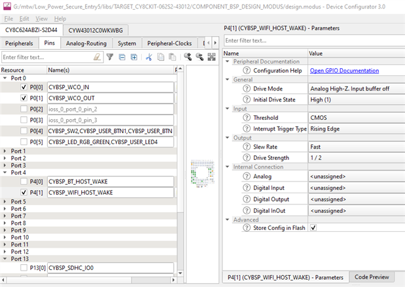Collapse the General parameters section
The height and width of the screenshot is (287, 405).
coord(227,79)
